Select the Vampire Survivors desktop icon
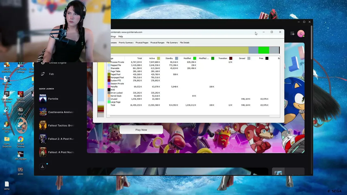347x195 pixels. (x=20, y=97)
